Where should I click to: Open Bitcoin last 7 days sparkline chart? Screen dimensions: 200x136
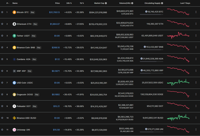coord(178,12)
